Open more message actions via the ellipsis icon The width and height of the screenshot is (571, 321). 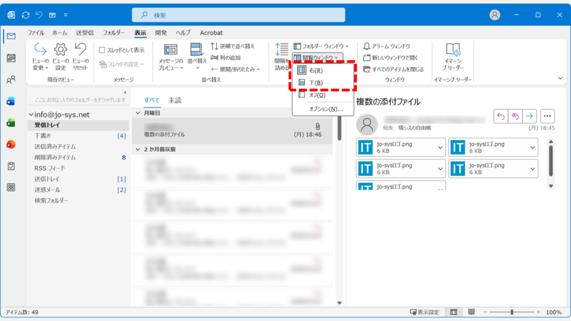pos(547,115)
